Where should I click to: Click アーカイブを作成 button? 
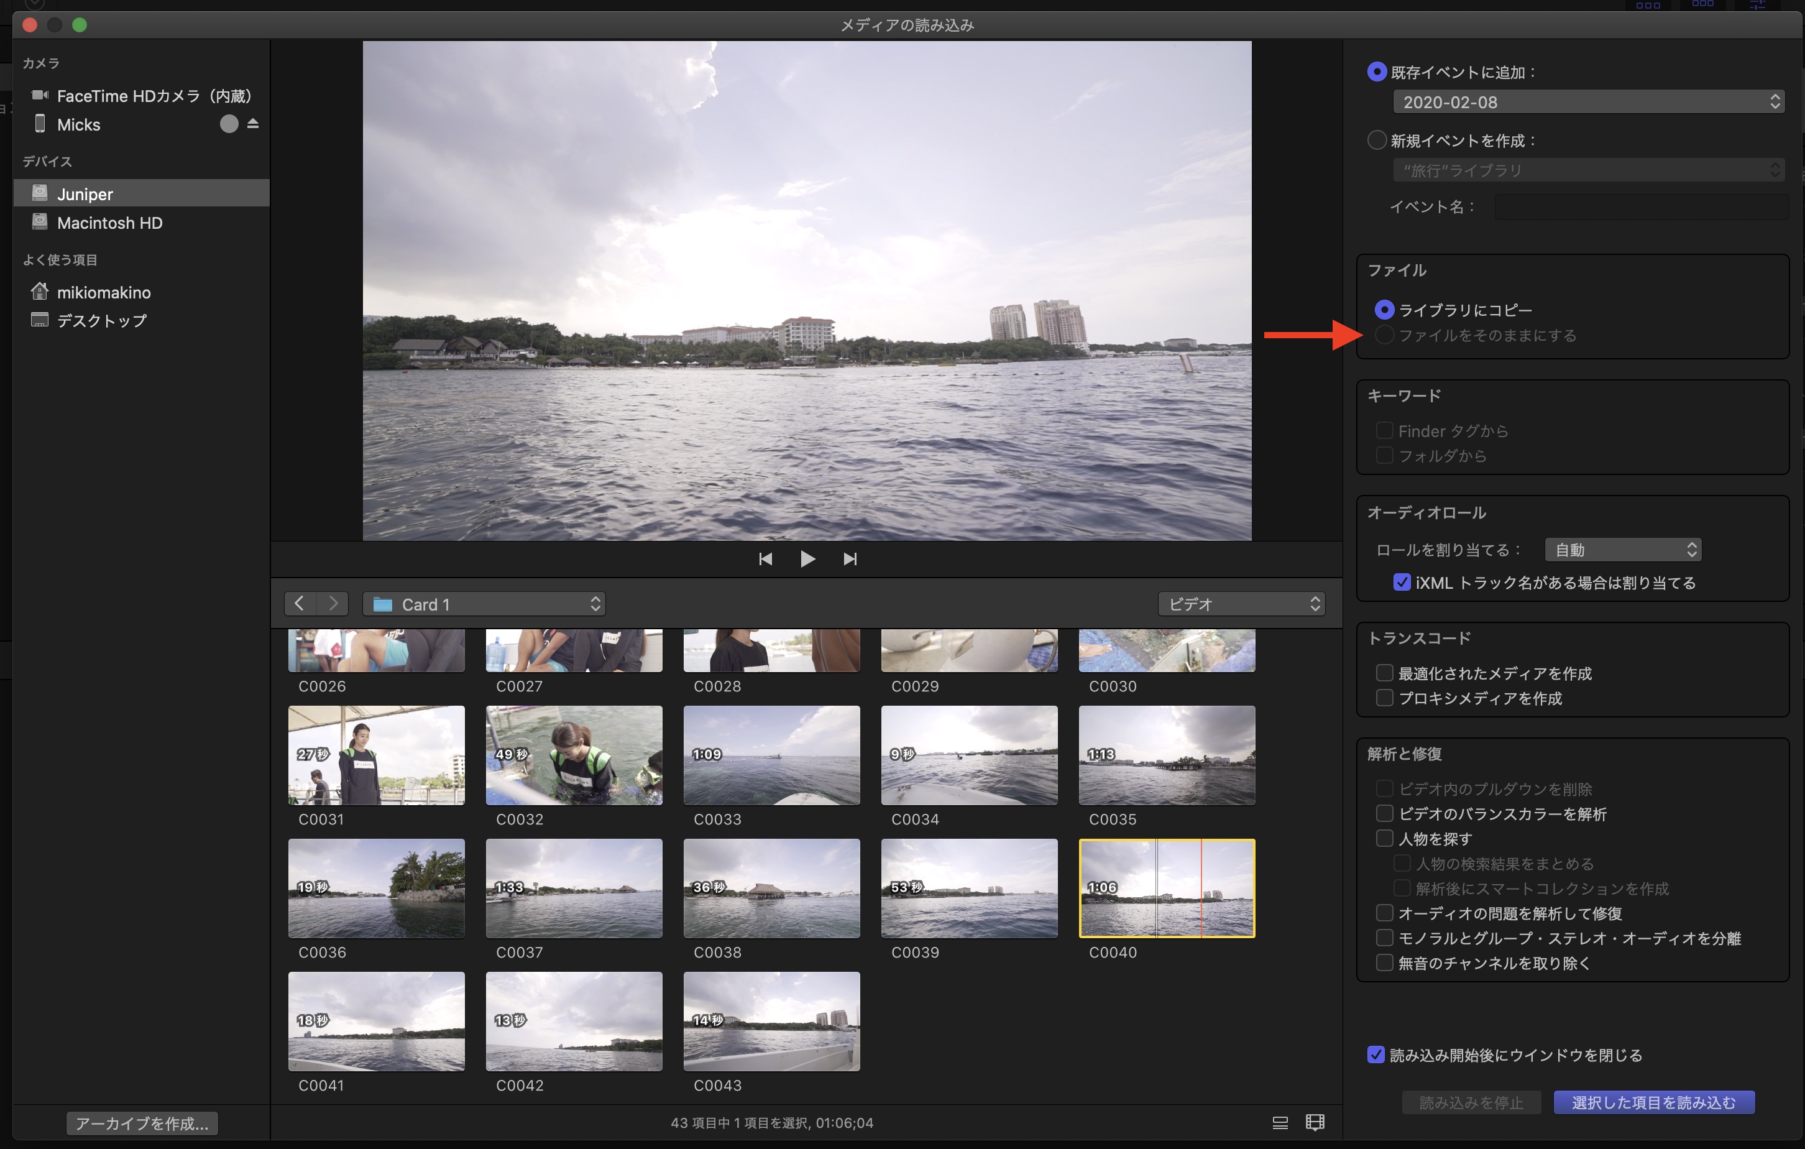pos(142,1123)
